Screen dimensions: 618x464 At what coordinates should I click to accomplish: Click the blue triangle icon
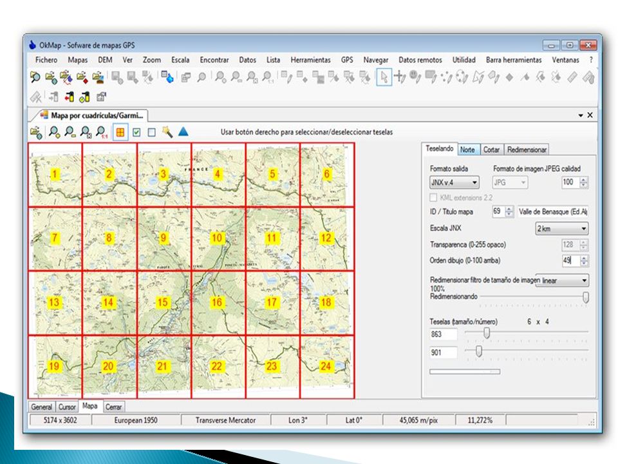coord(183,131)
